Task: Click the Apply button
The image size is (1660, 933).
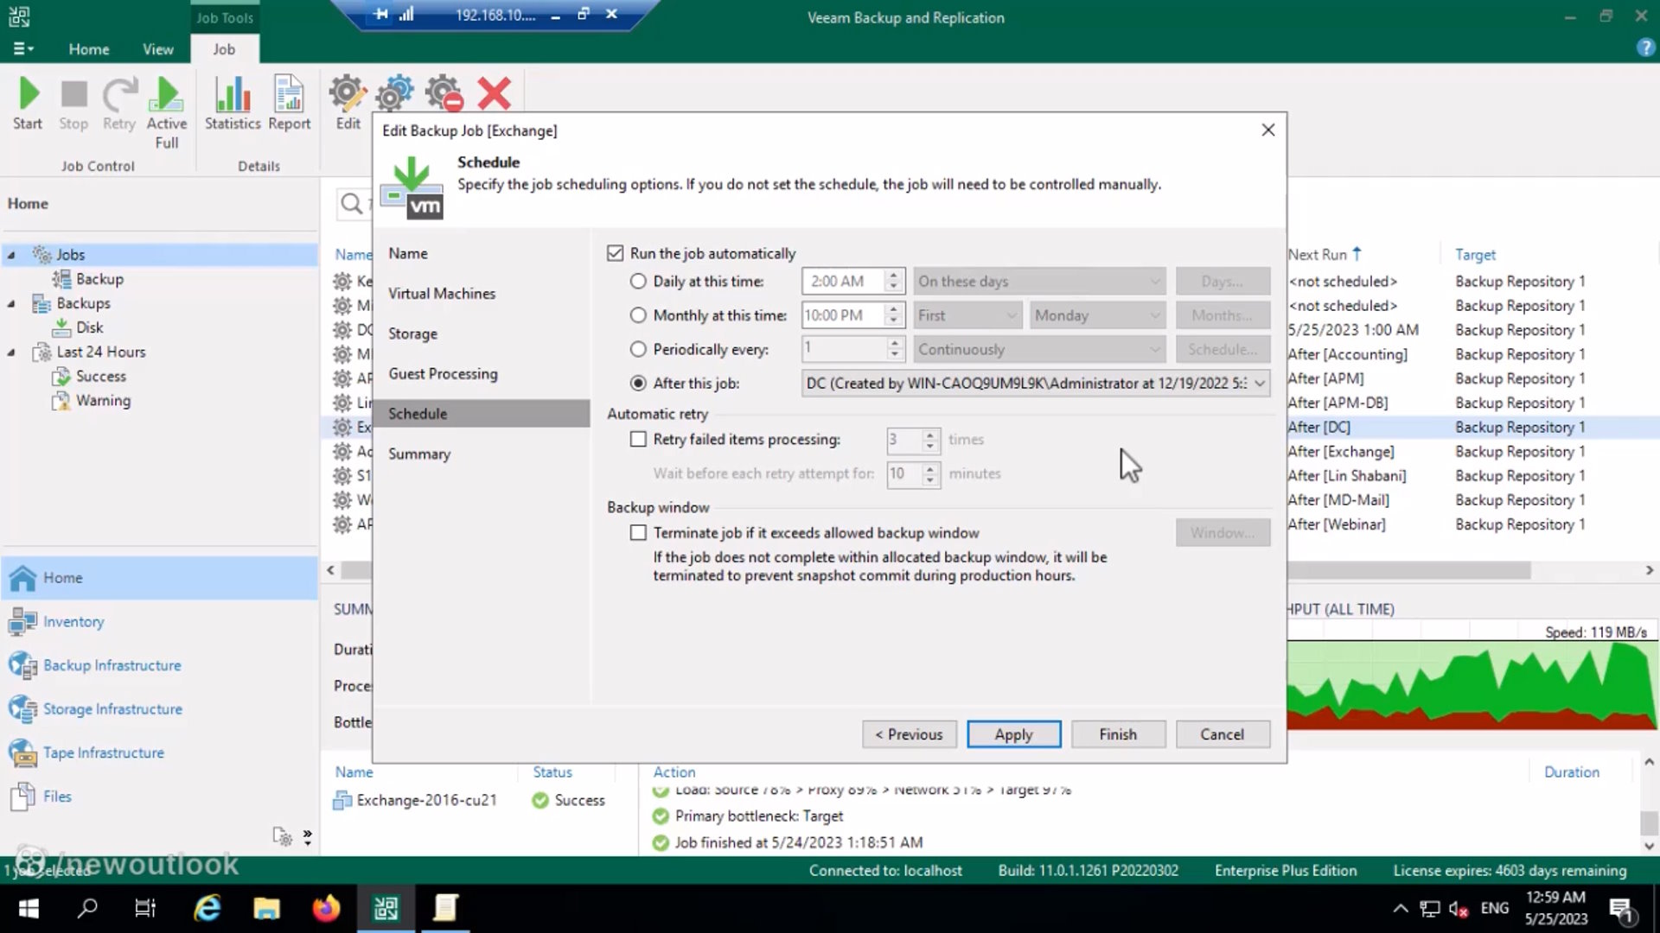Action: coord(1013,734)
